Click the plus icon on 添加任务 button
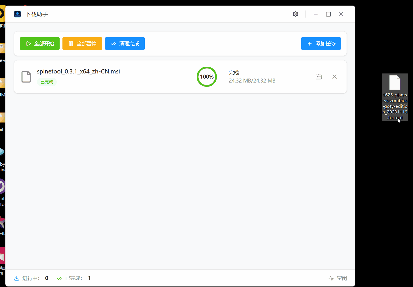Viewport: 413px width, 287px height. [x=309, y=43]
